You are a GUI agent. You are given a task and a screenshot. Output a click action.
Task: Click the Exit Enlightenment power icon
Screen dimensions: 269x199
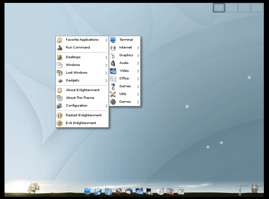tap(60, 123)
